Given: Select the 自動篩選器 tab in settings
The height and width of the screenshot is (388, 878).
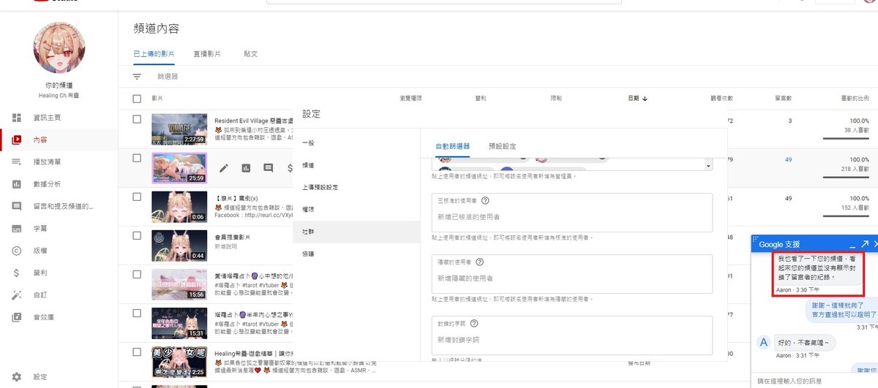Looking at the screenshot, I should click(x=452, y=146).
